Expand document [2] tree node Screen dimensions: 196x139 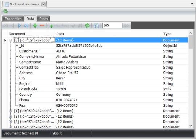(x=11, y=116)
